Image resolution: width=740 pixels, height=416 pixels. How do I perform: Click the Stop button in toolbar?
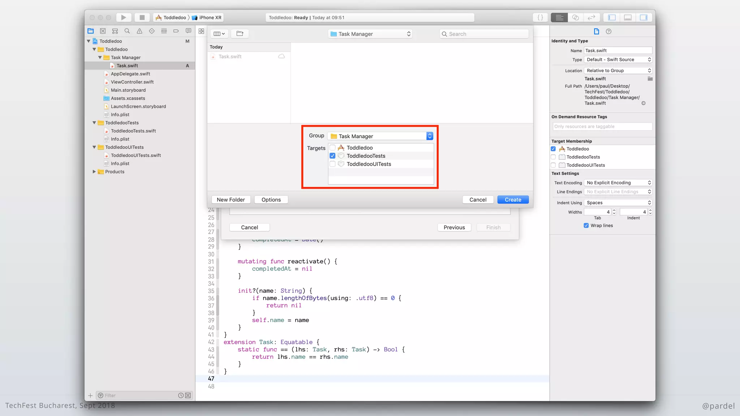pyautogui.click(x=142, y=17)
